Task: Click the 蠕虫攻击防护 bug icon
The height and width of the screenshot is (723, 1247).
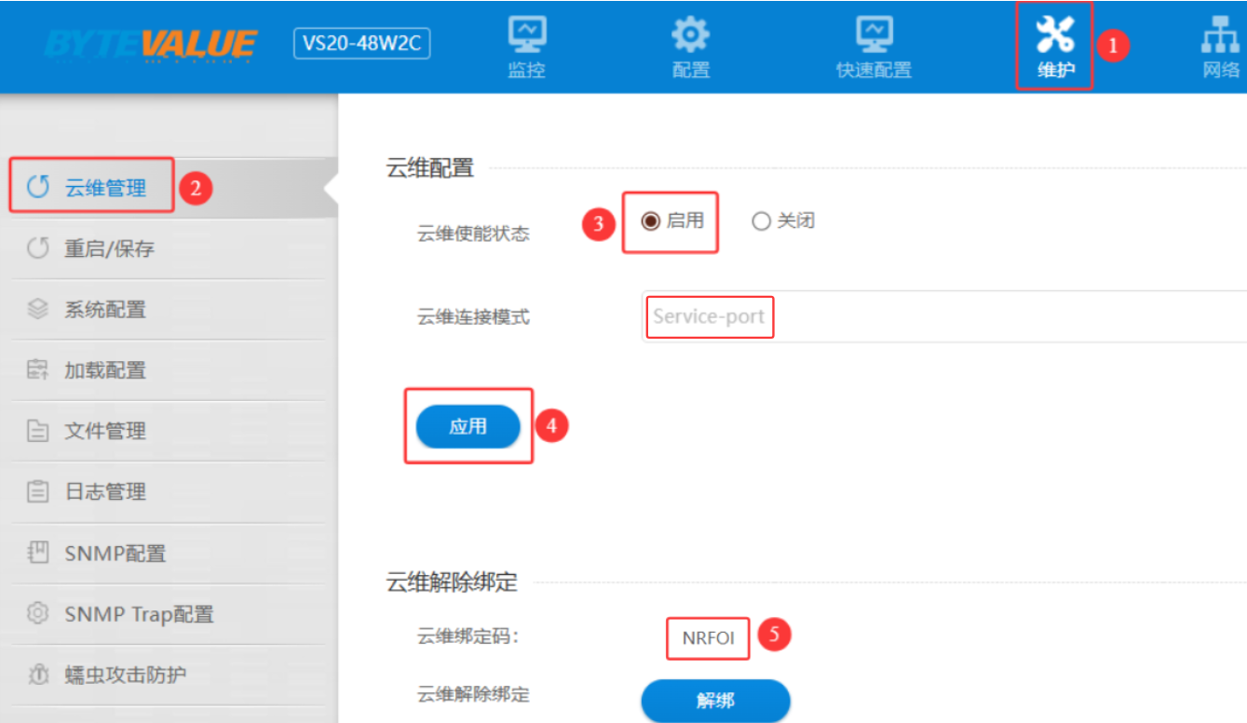Action: point(37,676)
